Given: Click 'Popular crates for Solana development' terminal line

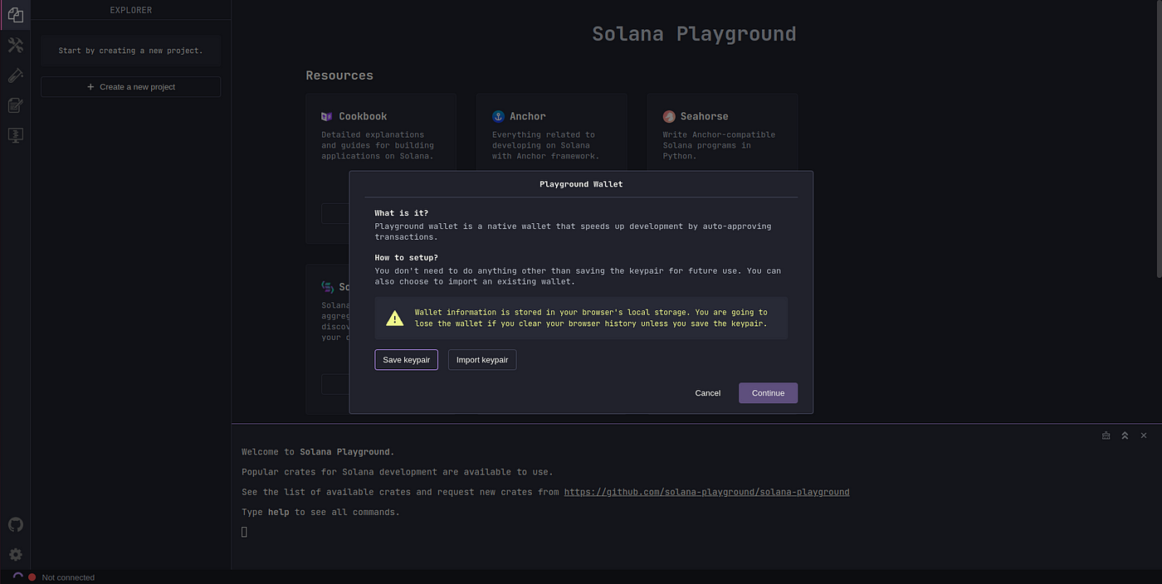Looking at the screenshot, I should 398,472.
